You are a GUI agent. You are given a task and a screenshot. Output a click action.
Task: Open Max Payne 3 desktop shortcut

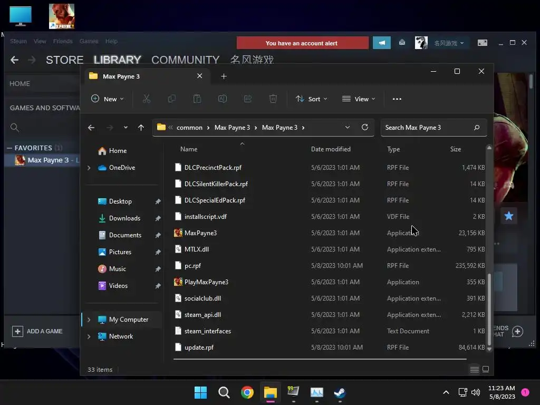click(x=62, y=16)
